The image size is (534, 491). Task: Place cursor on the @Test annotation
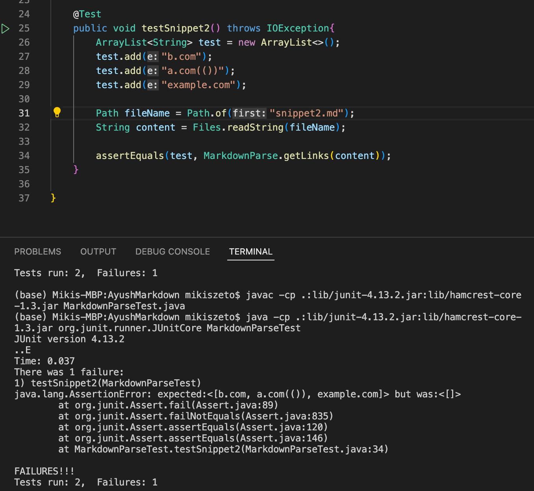[x=87, y=14]
